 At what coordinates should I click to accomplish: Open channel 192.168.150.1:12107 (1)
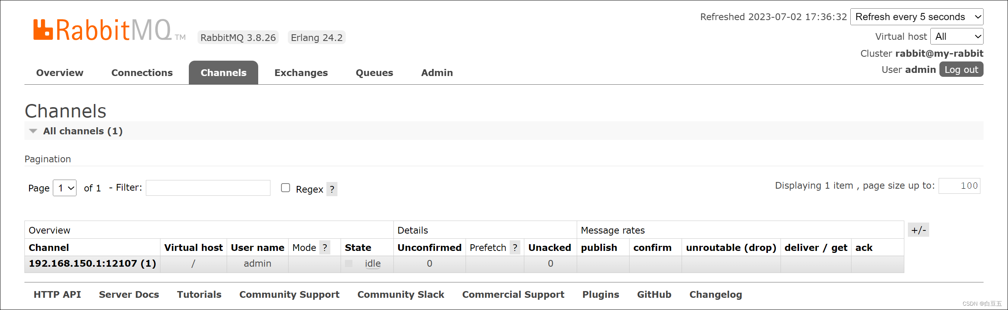tap(92, 264)
